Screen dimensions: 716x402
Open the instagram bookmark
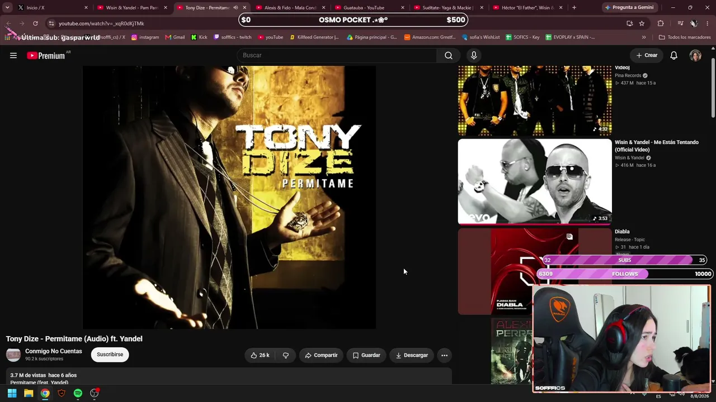pyautogui.click(x=145, y=37)
